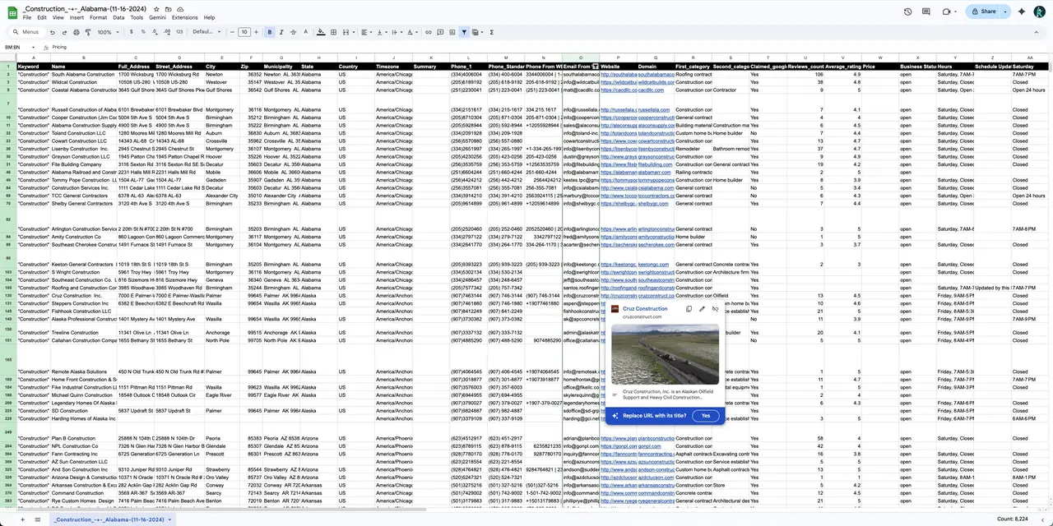
Task: Open the fill color picker
Action: click(x=320, y=32)
